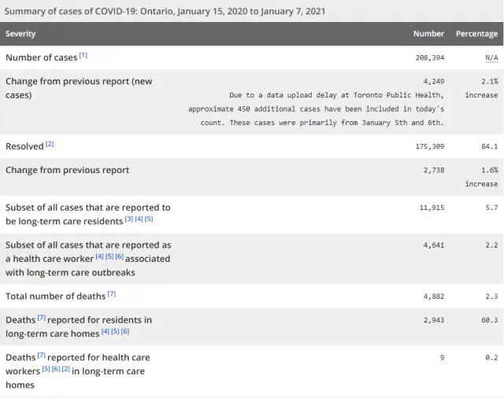The image size is (504, 398).
Task: Click the Severity column header
Action: pyautogui.click(x=20, y=34)
